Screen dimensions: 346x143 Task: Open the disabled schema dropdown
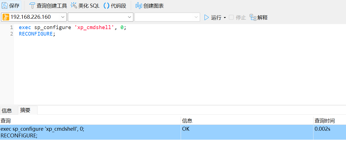click(x=196, y=17)
